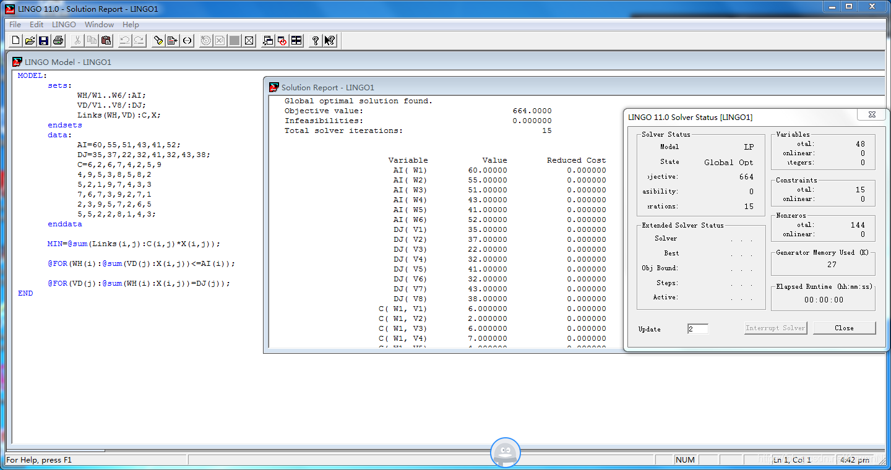Click the Print toolbar icon
Screen dimensions: 891x470
click(x=58, y=40)
